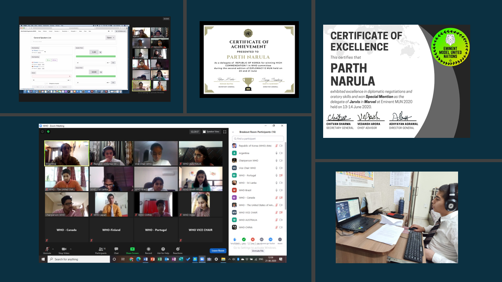Click the blue Leave Room button
Viewport: 502px width, 282px height.
[x=218, y=251]
